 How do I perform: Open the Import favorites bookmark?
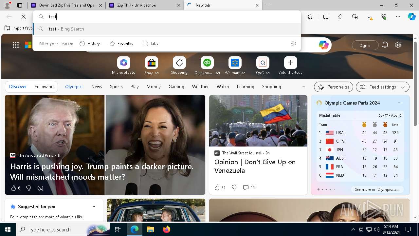point(19,28)
